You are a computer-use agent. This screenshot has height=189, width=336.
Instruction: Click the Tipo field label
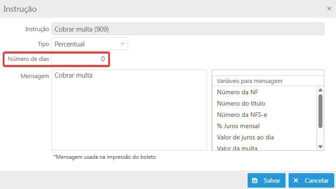[x=43, y=44]
